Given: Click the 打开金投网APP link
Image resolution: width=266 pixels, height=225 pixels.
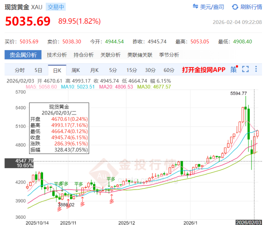Looking at the screenshot, I should (x=203, y=70).
